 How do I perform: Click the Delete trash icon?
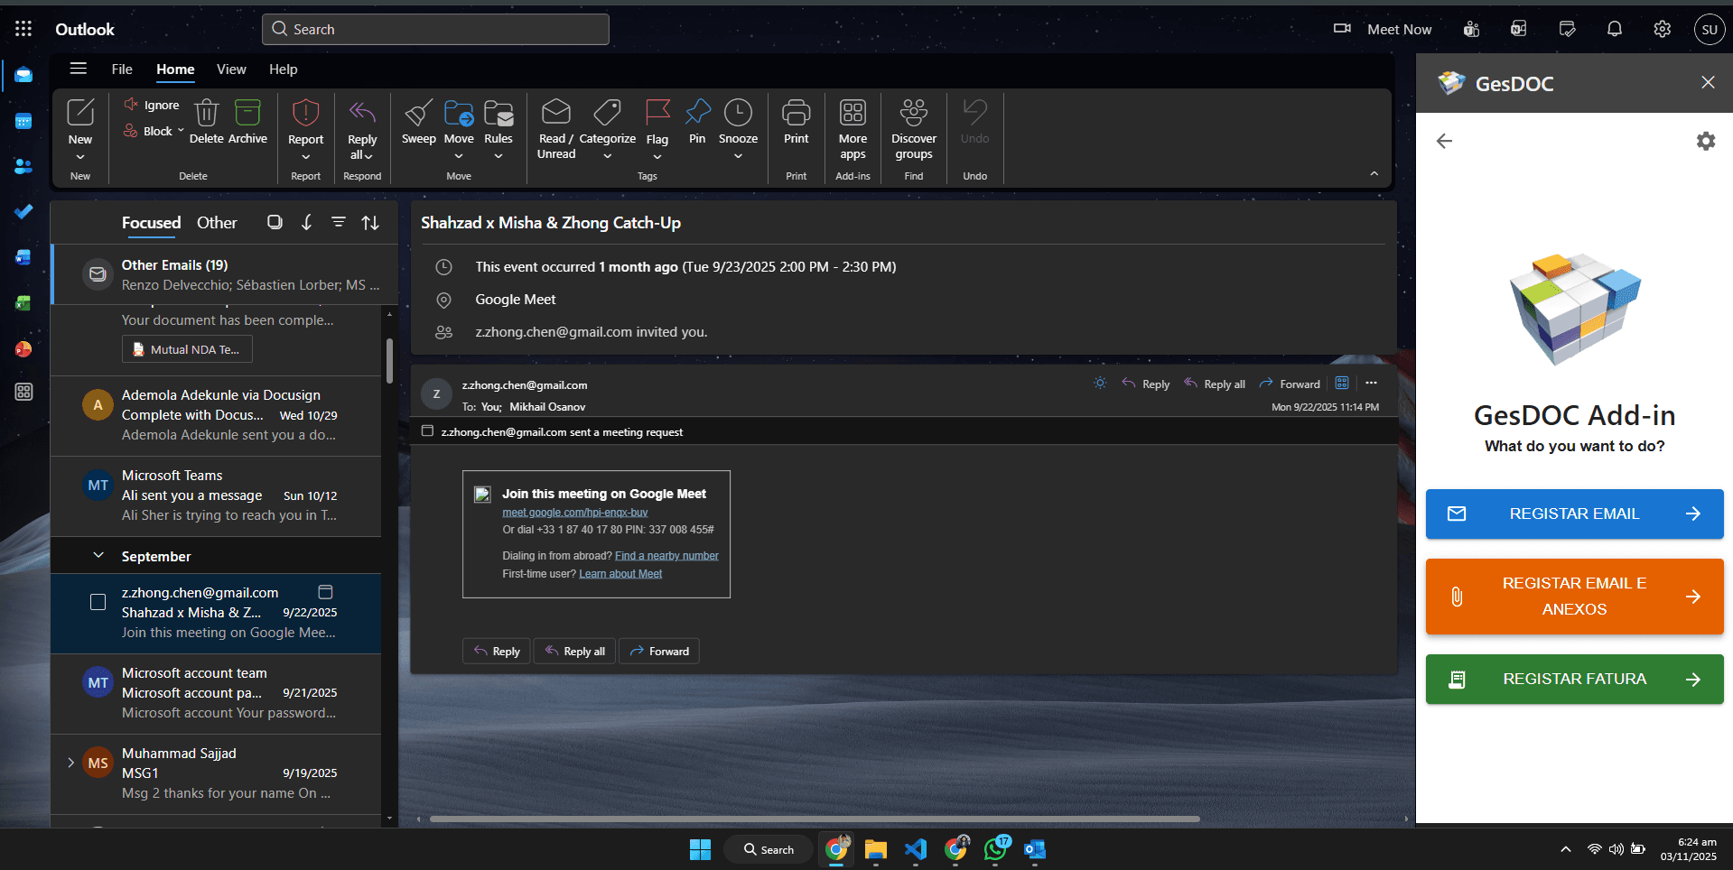[x=206, y=113]
